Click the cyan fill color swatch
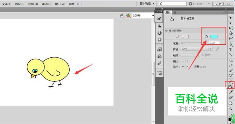The image size is (235, 124). tap(214, 37)
